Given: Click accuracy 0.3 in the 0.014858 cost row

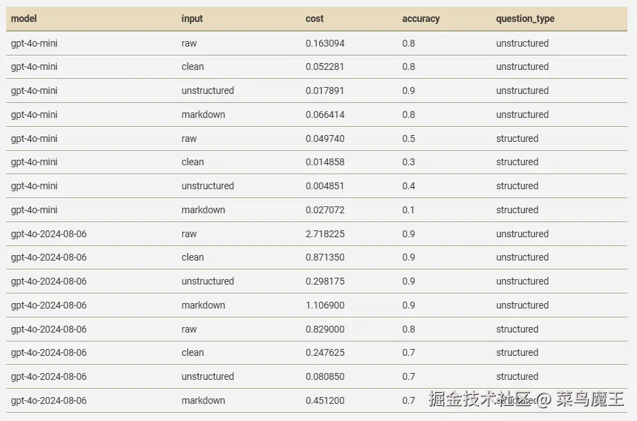Looking at the screenshot, I should tap(408, 162).
